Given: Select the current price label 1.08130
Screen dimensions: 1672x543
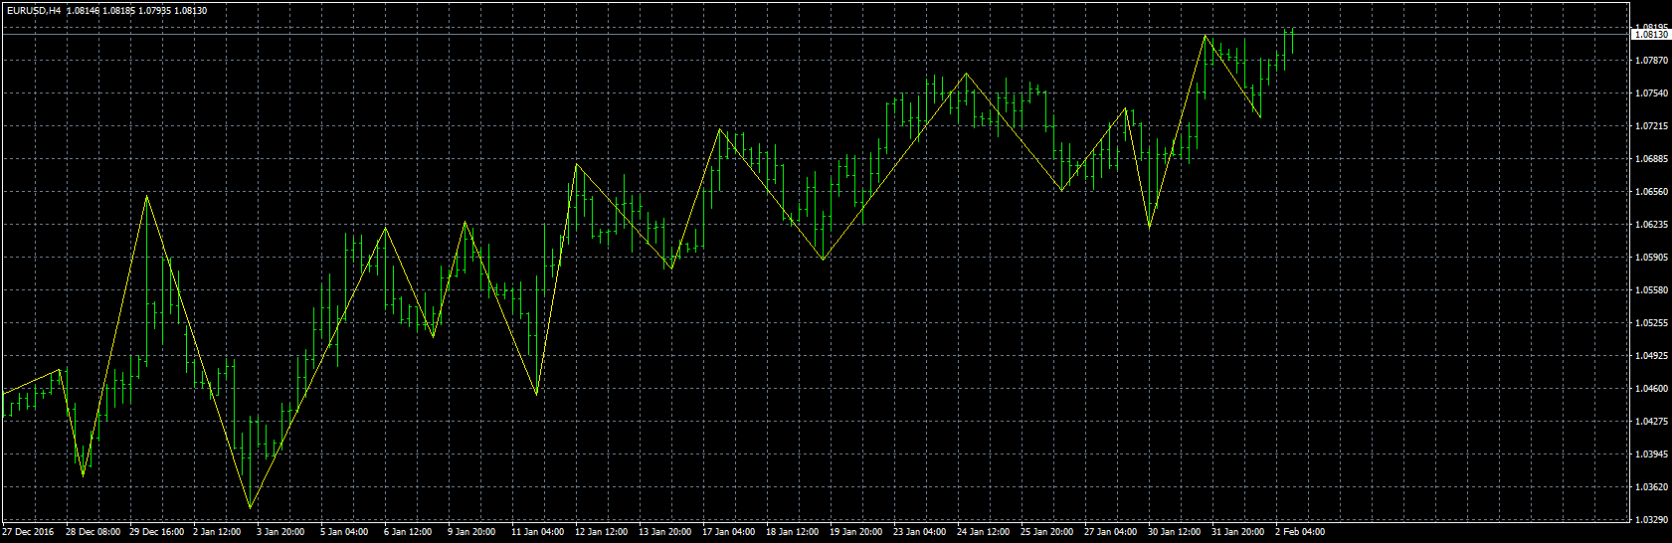Looking at the screenshot, I should coord(1651,35).
